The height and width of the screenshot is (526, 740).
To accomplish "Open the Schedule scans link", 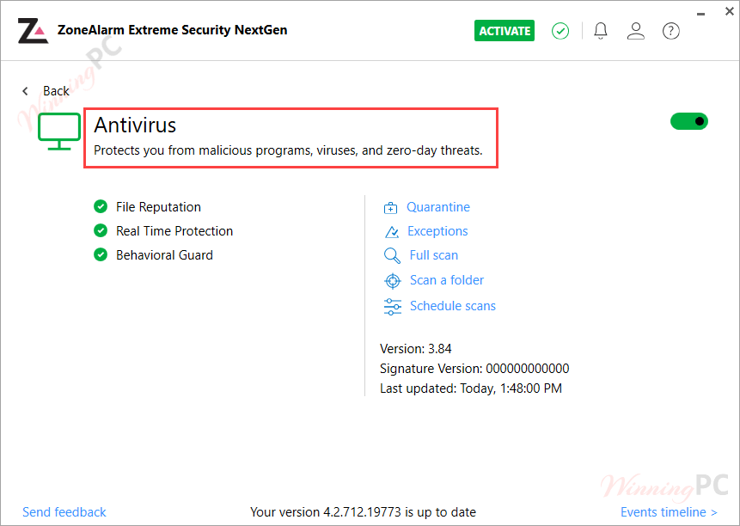I will (x=452, y=306).
